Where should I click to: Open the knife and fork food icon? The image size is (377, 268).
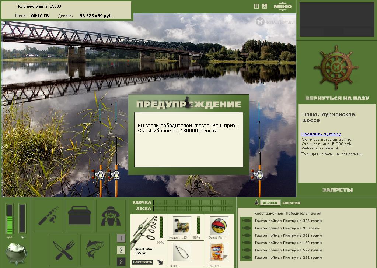point(64,250)
